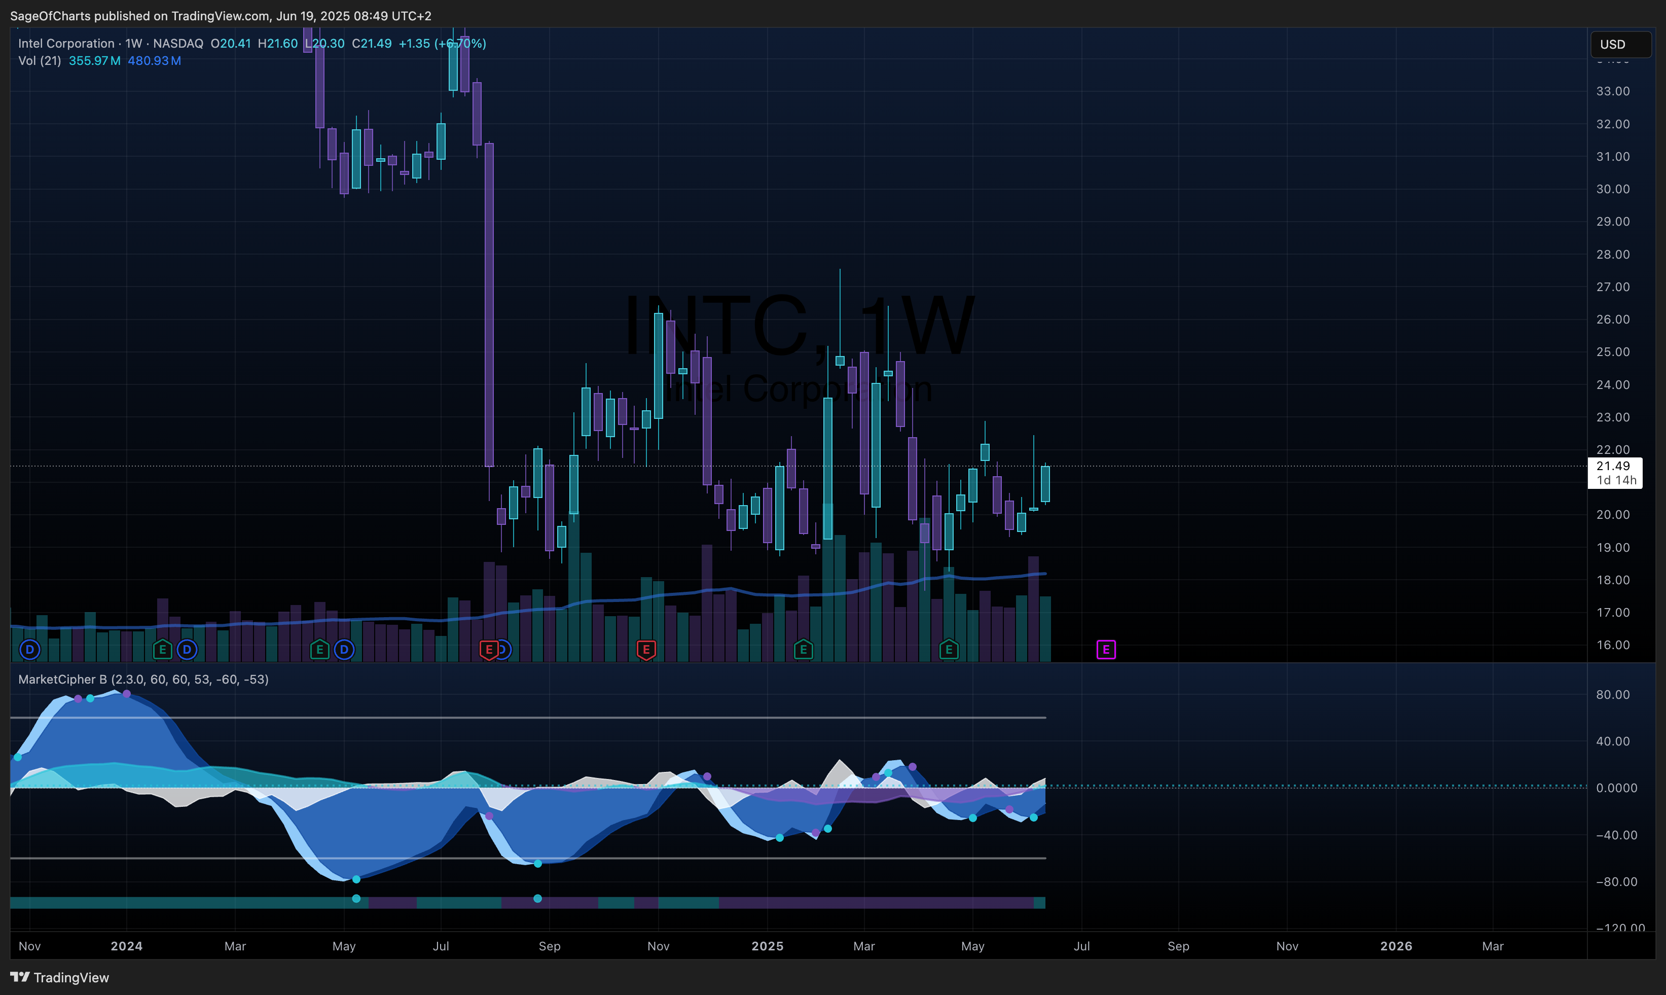The width and height of the screenshot is (1666, 995).
Task: Click the SageOfCharts author name
Action: [50, 15]
